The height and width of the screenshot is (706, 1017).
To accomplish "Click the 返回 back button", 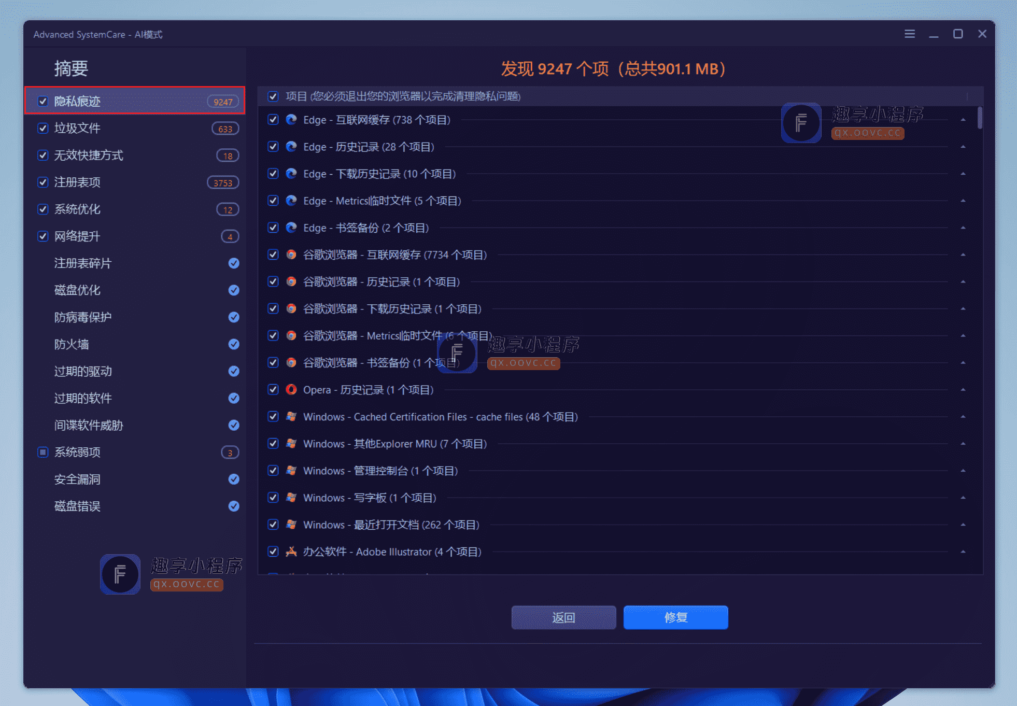I will [563, 617].
